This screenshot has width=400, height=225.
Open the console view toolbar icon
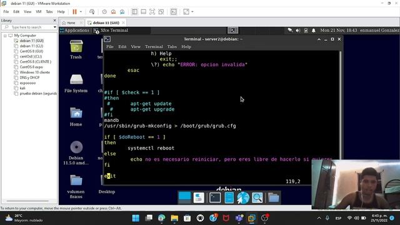pyautogui.click(x=174, y=12)
